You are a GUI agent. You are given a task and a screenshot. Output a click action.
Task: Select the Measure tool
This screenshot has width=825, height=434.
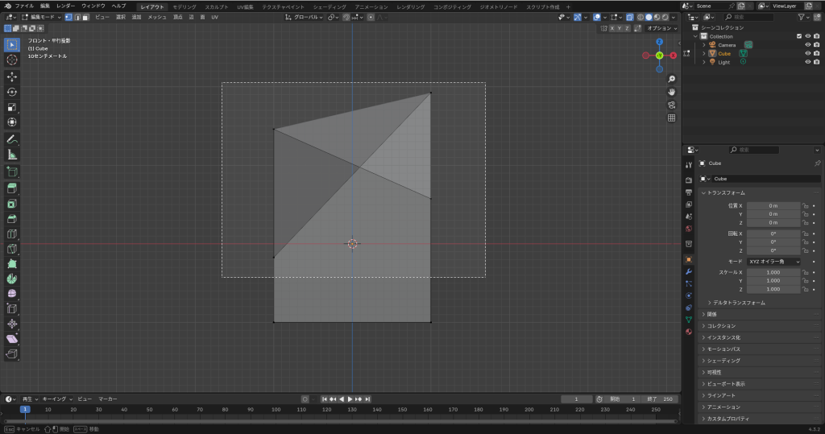[x=12, y=155]
